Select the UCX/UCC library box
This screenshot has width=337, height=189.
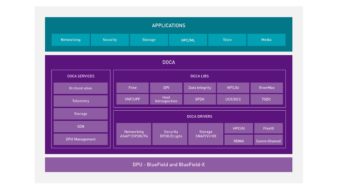click(233, 99)
